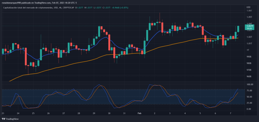Click the 23 date label on time axis
259x122 pixels.
click(3, 113)
